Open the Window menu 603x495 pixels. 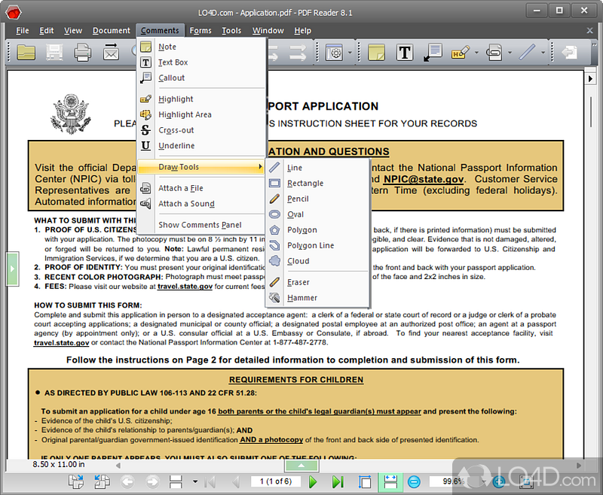[268, 30]
